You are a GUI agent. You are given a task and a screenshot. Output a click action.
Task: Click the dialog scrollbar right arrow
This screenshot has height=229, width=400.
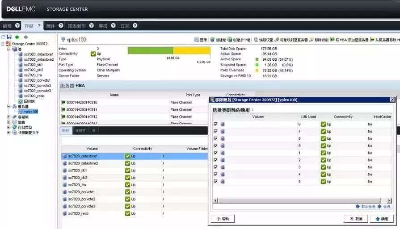pos(389,200)
